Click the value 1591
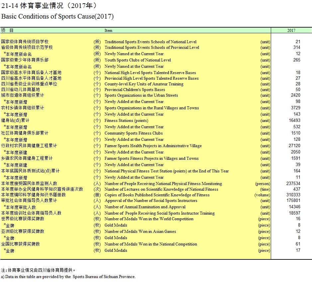 click(x=295, y=158)
